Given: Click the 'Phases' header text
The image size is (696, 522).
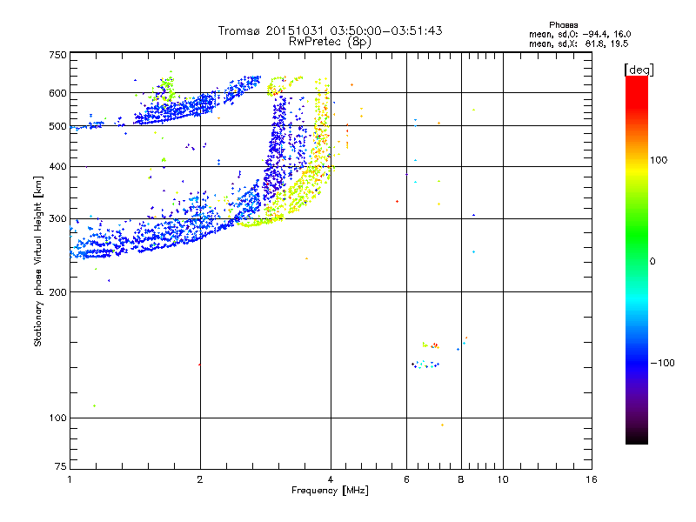Looking at the screenshot, I should tap(563, 25).
